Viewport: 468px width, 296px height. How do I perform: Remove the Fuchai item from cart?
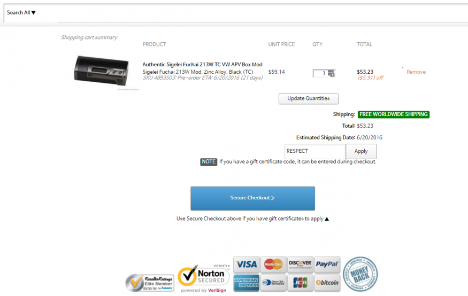pos(416,72)
